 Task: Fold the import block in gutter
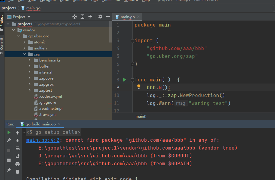[133, 41]
